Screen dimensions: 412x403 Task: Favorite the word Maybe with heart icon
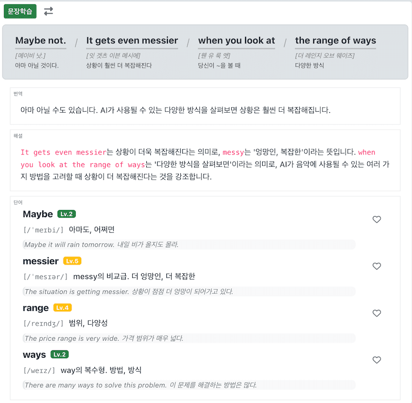click(376, 219)
